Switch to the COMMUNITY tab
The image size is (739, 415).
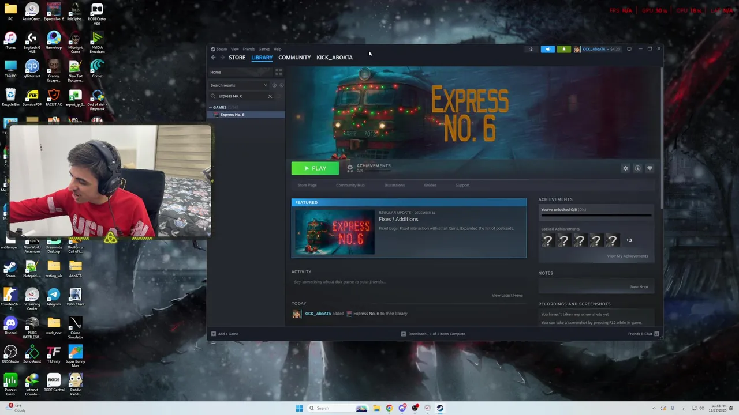[x=294, y=58]
